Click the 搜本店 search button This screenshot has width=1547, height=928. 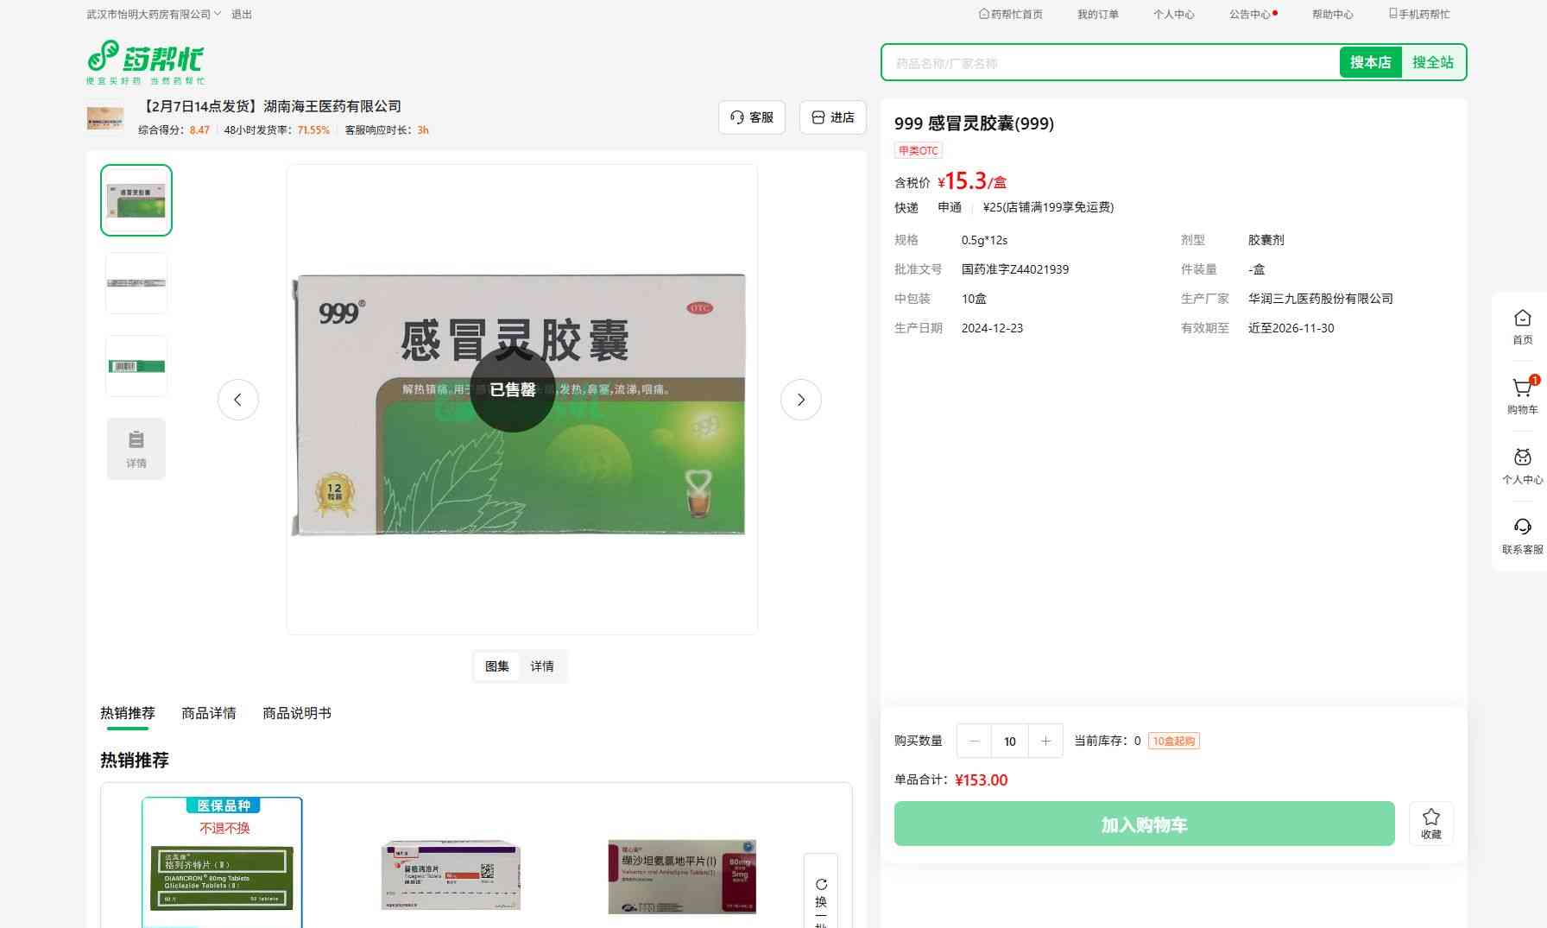[1370, 62]
